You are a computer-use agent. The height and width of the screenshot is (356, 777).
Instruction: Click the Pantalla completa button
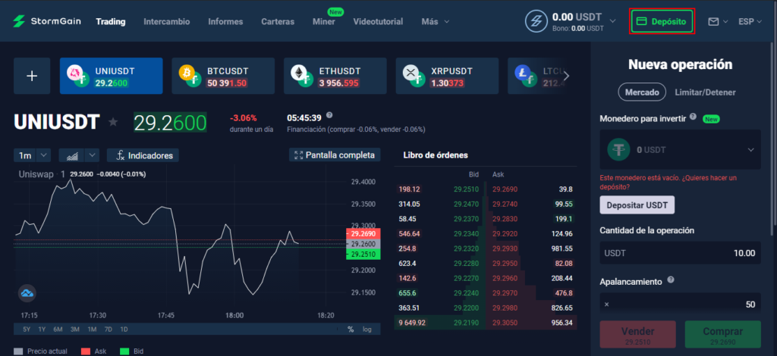tap(335, 155)
